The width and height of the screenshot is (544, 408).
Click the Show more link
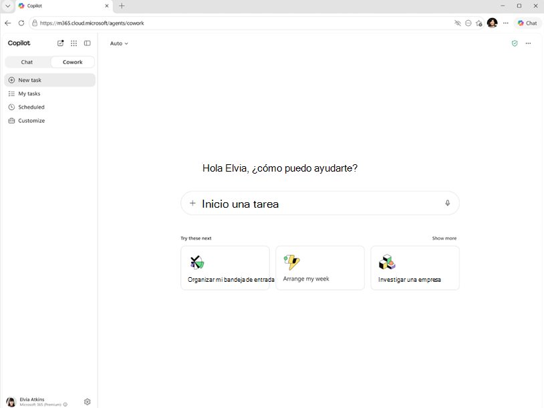(444, 238)
